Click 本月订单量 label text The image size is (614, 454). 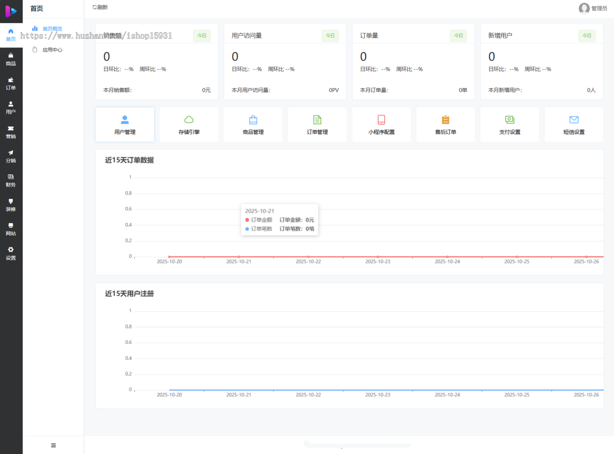[374, 90]
